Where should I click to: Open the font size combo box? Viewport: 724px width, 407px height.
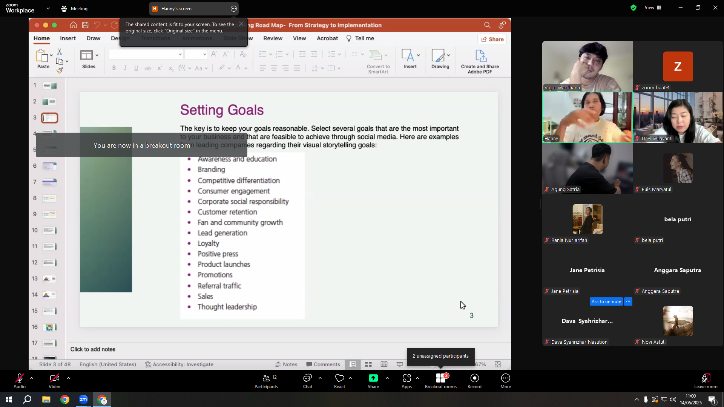click(x=196, y=54)
